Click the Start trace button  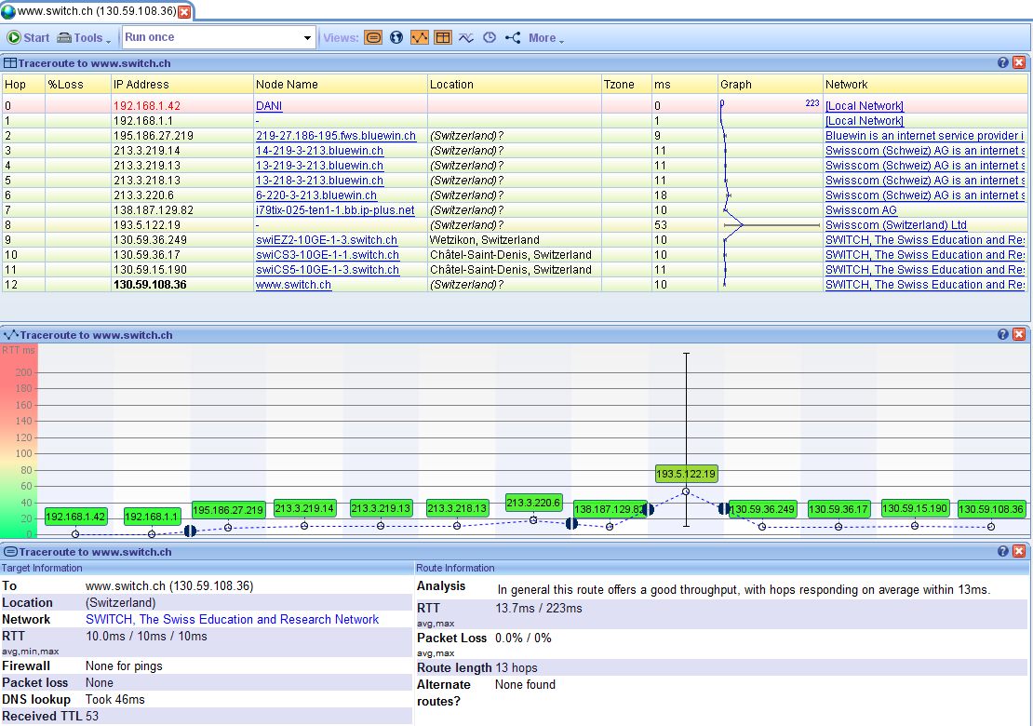[x=29, y=38]
